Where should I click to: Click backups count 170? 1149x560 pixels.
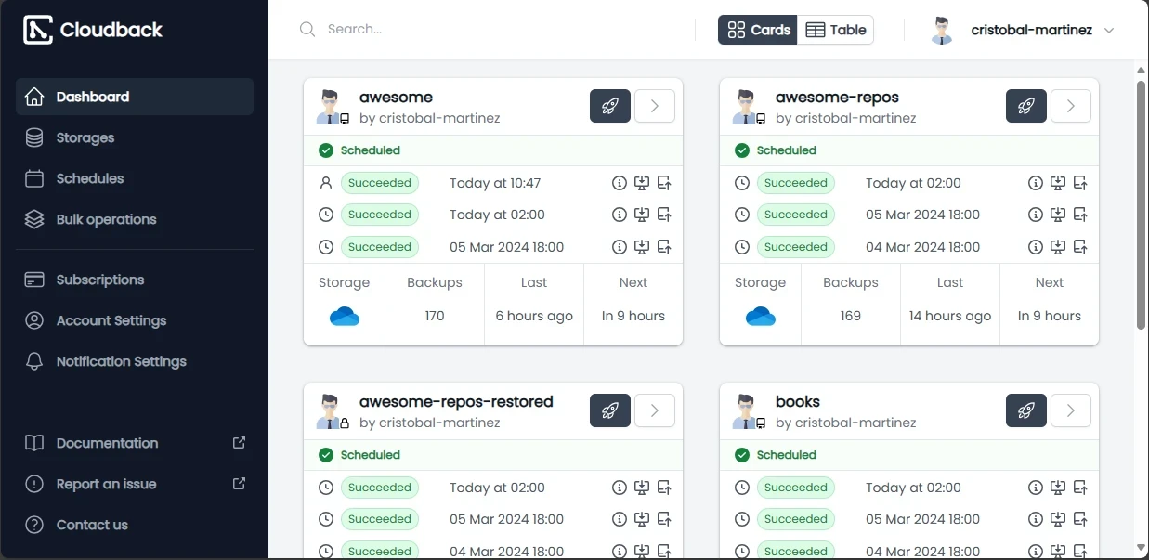(435, 316)
